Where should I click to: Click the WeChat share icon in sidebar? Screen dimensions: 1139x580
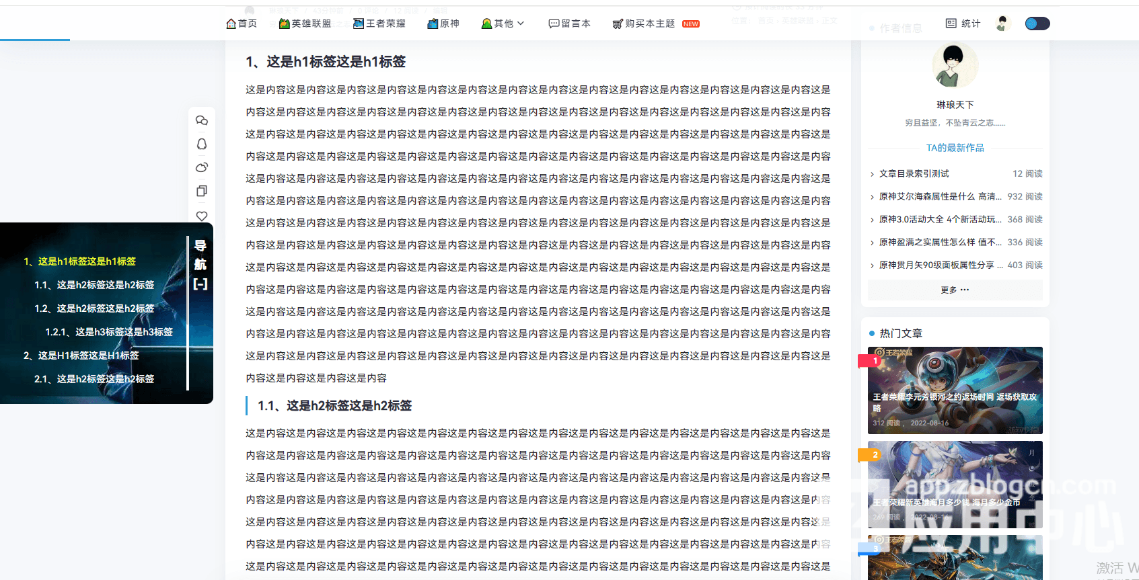point(202,120)
